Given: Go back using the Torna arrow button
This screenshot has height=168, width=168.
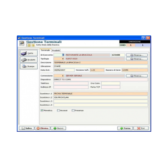Looking at the screenshot, I should 125,128.
